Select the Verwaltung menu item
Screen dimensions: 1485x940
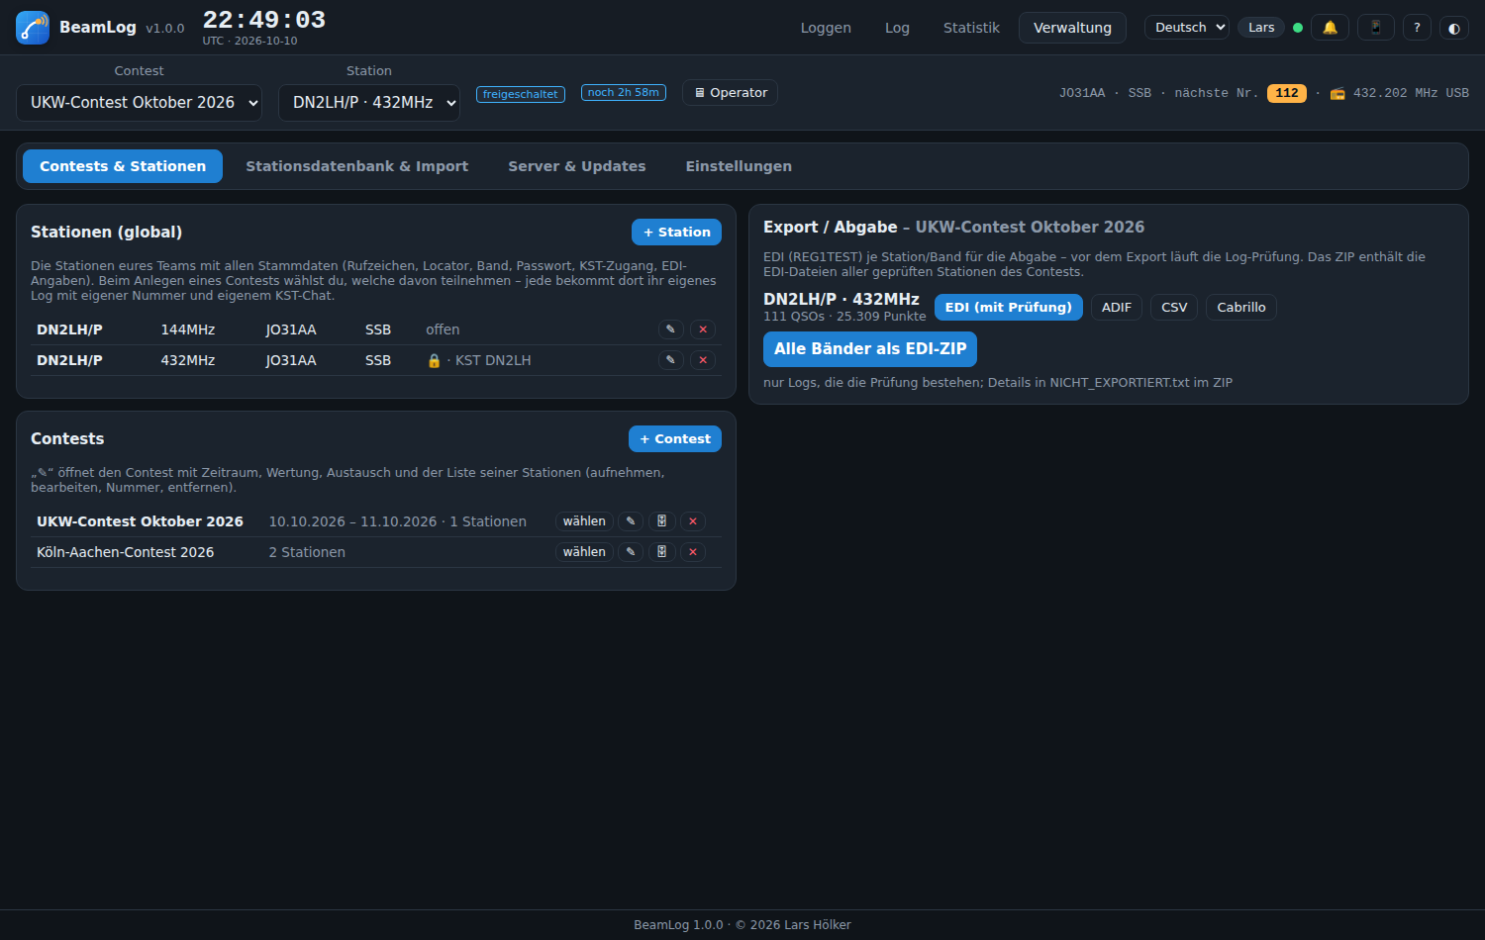pos(1072,28)
